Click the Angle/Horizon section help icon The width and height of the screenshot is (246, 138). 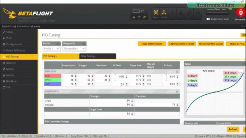coord(177,92)
